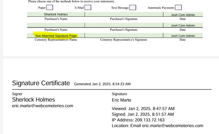Click the date field in Sherlock Holmes row

click(183, 14)
